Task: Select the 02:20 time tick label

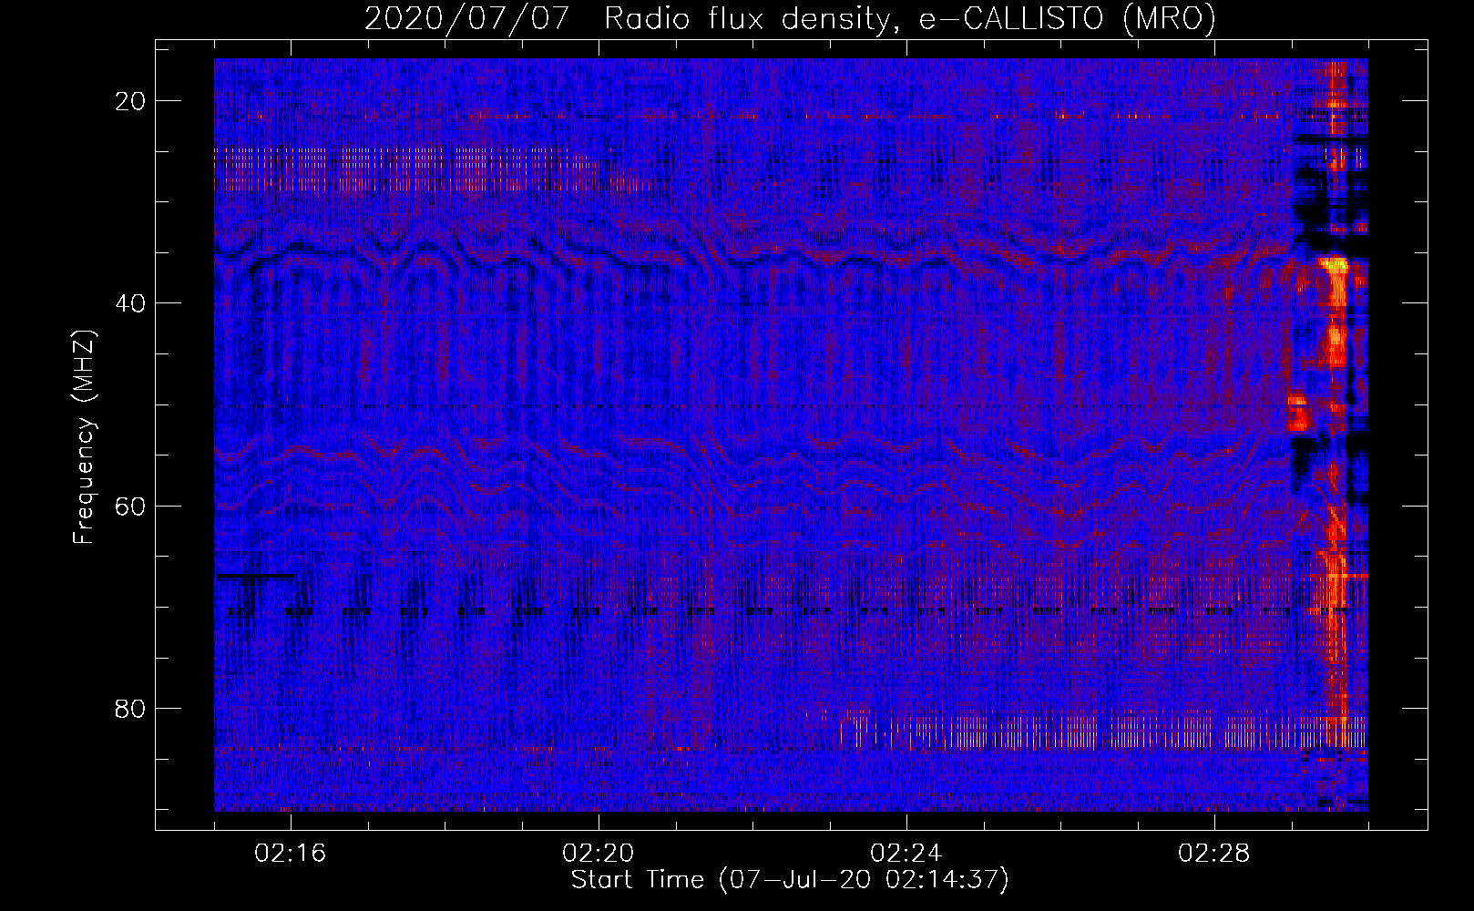Action: coord(599,854)
